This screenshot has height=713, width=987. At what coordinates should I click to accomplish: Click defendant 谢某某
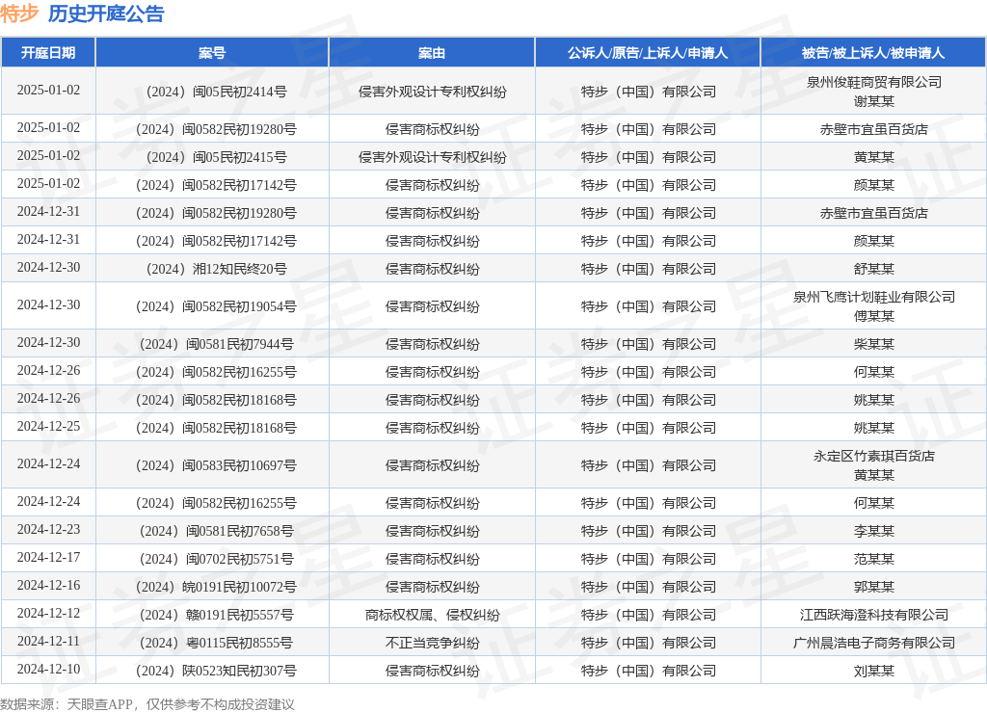pyautogui.click(x=873, y=101)
